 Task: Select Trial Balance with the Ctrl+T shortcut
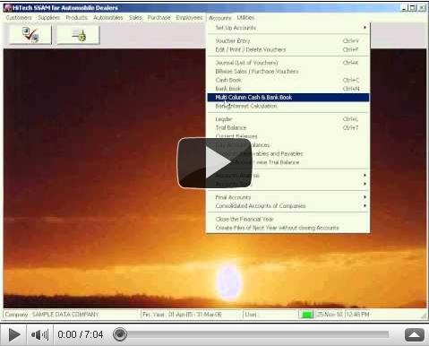point(288,128)
